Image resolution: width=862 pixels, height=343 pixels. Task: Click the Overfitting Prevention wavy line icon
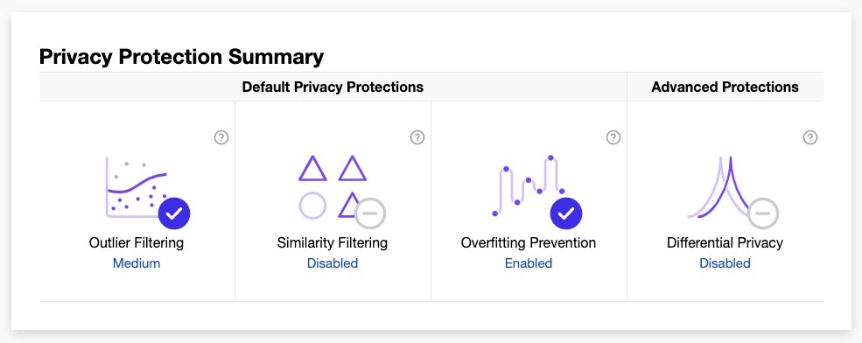(529, 185)
